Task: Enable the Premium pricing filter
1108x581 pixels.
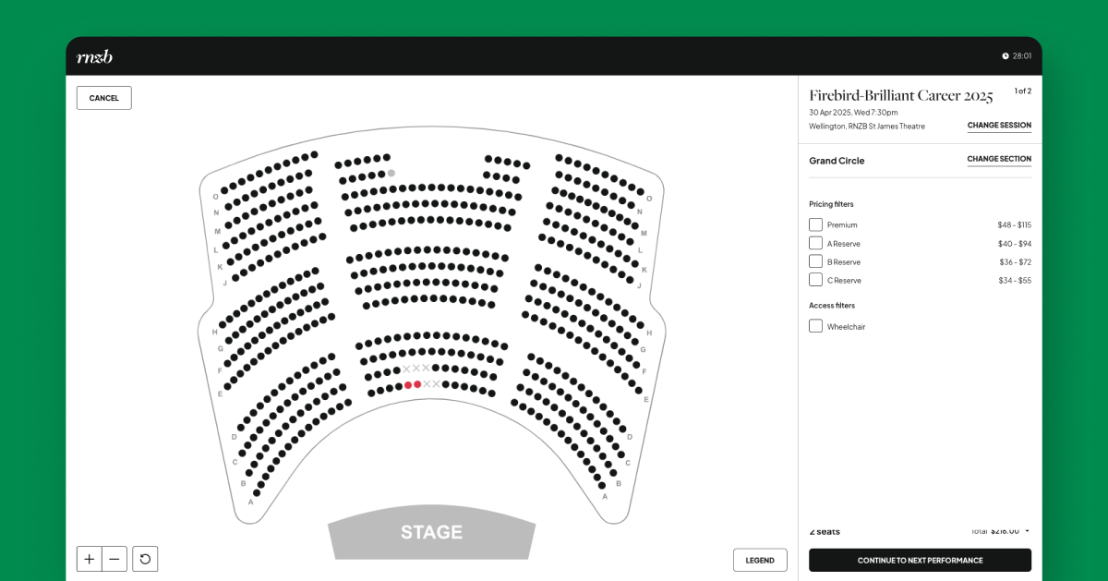Action: [x=815, y=224]
